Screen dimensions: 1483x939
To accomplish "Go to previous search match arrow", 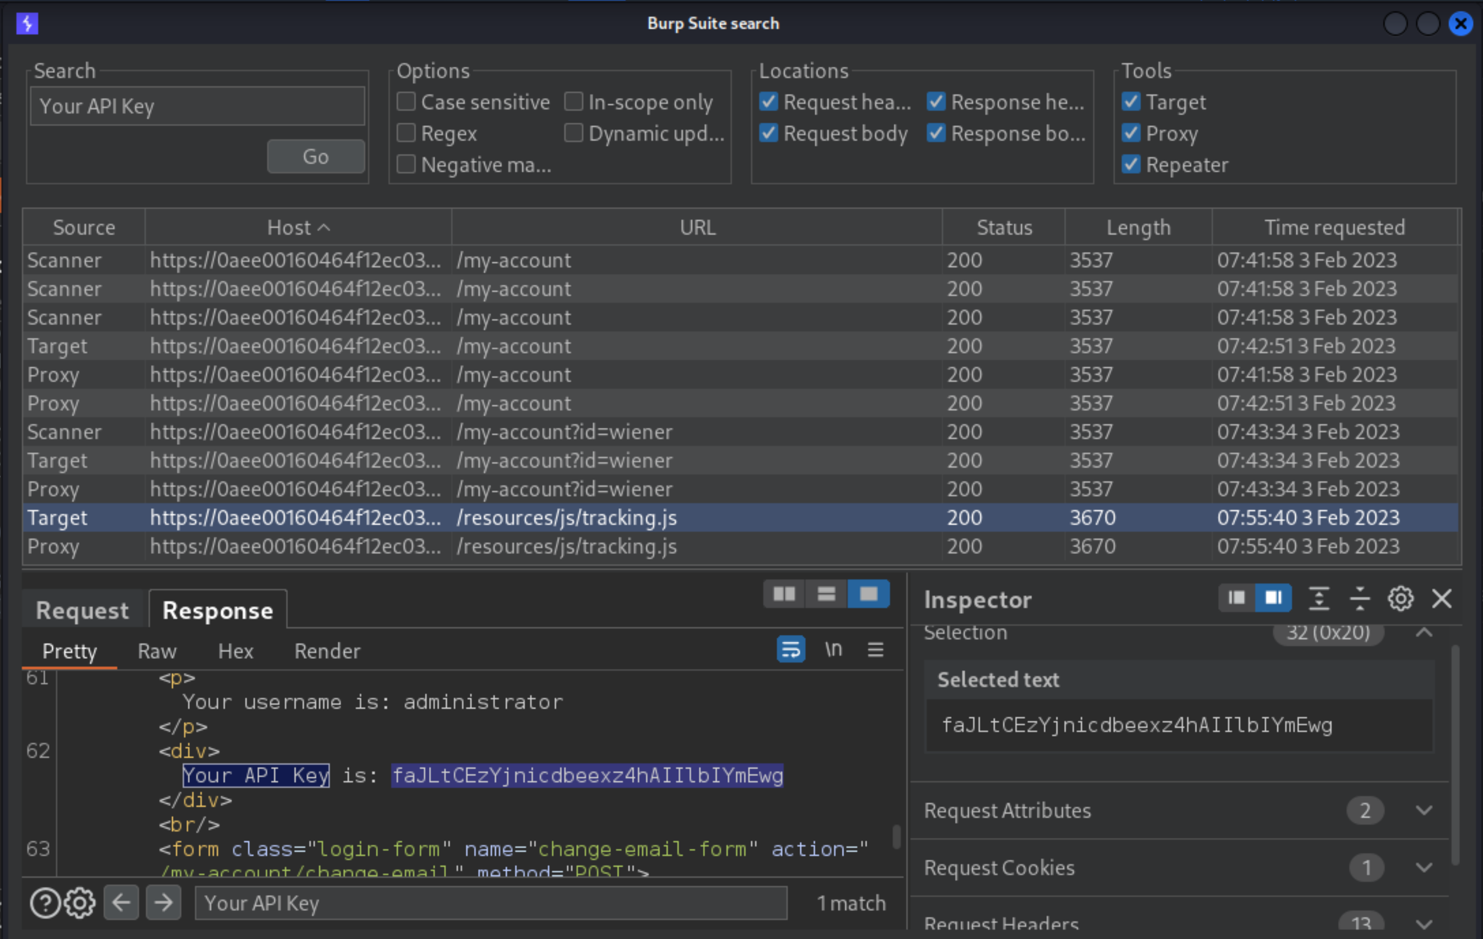I will tap(121, 902).
